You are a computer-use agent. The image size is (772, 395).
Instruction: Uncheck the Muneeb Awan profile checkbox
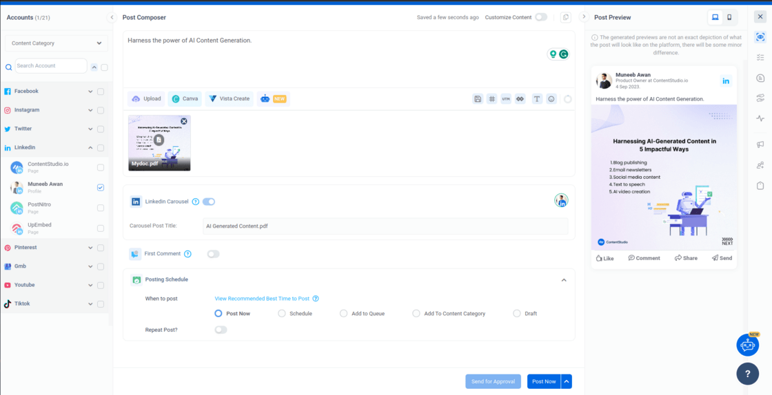(101, 188)
